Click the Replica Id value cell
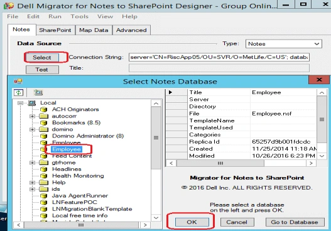 pos(283,142)
